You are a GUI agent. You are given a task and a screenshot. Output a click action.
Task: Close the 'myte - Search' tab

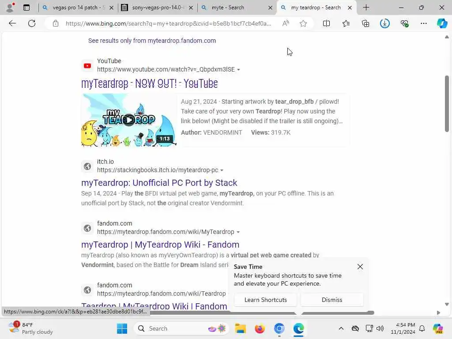point(271,8)
